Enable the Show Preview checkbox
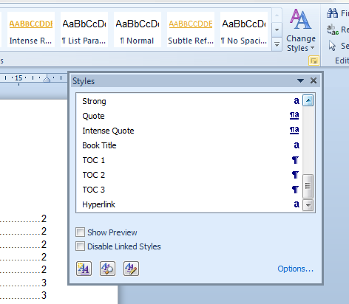The height and width of the screenshot is (304, 349). click(x=80, y=232)
